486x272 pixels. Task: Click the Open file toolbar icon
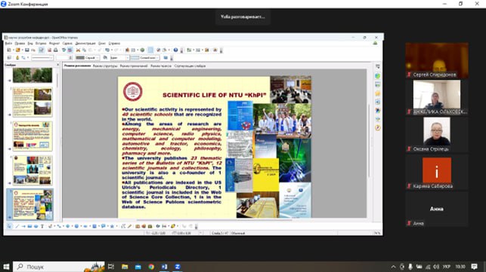click(x=17, y=50)
